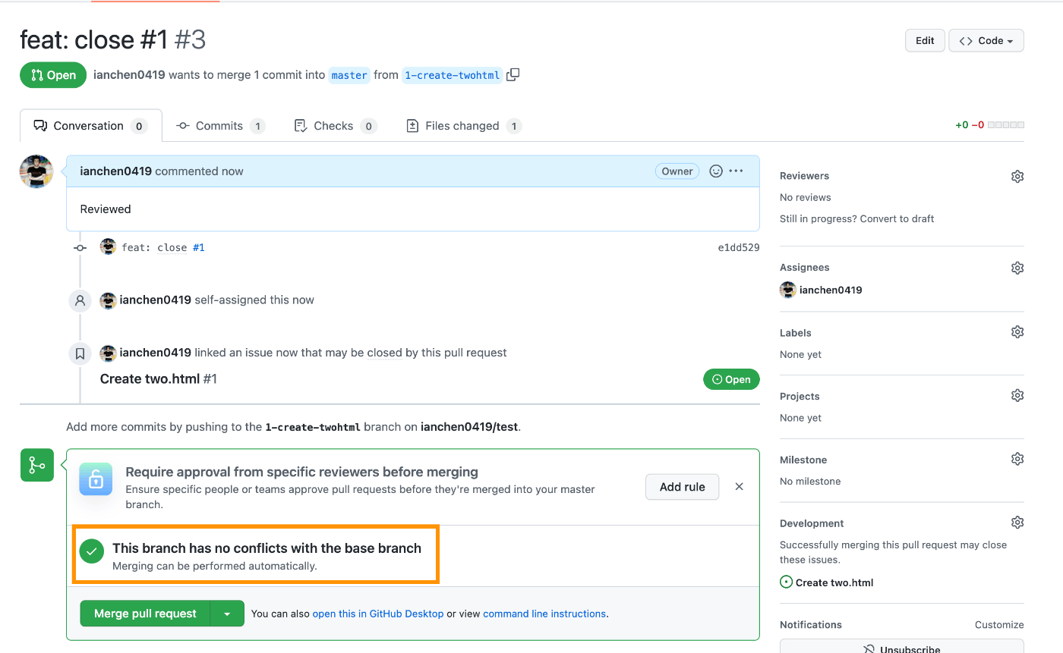Click the Unsubscribe notifications button

point(901,648)
